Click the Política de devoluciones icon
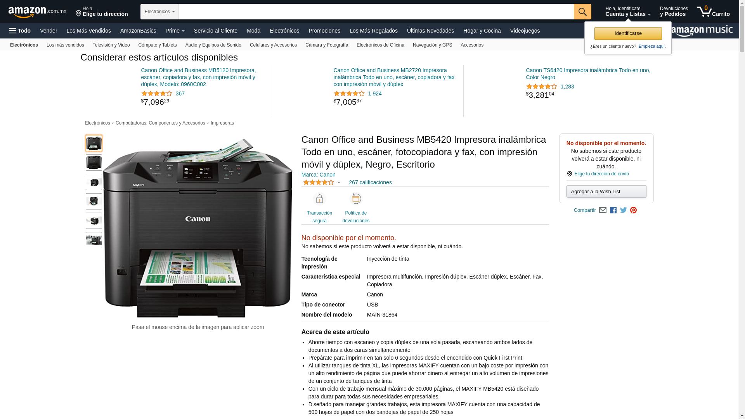The height and width of the screenshot is (419, 745). click(x=356, y=199)
